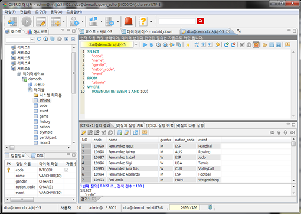Click the database import/export arrows icon
301x214 pixels.
coord(93,21)
